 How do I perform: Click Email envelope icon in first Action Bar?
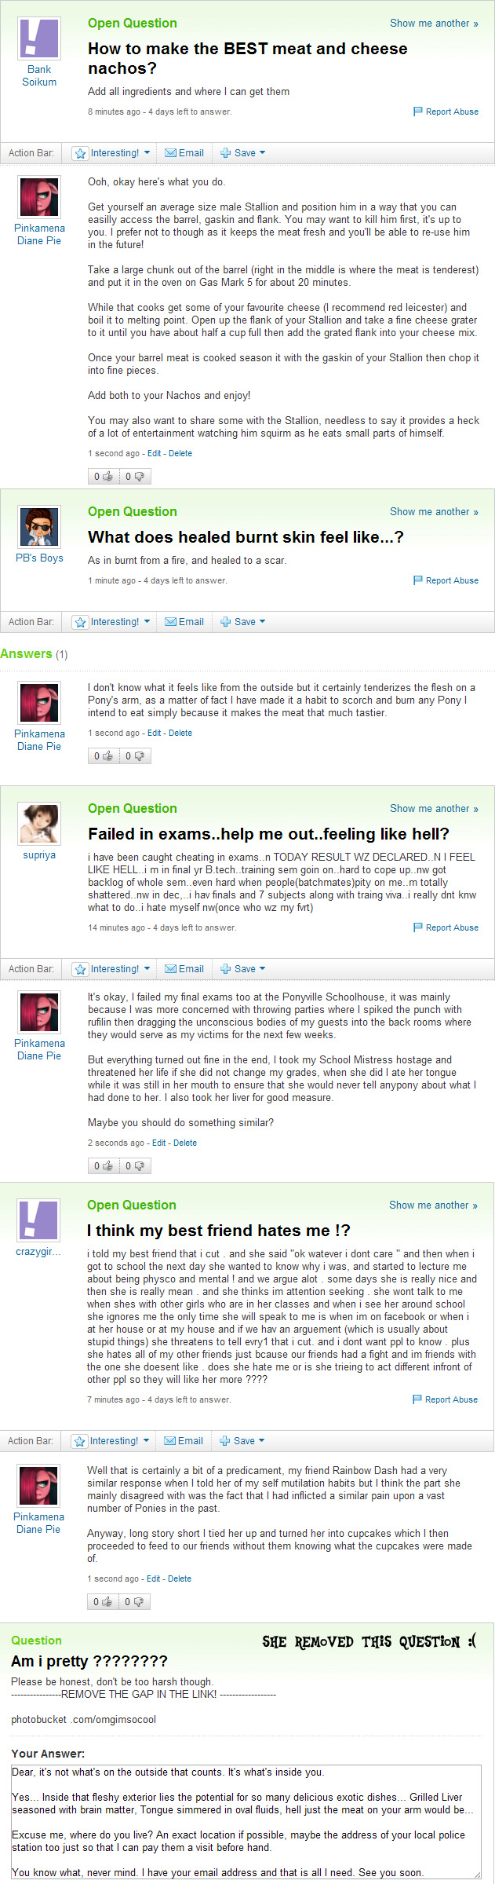tap(170, 153)
